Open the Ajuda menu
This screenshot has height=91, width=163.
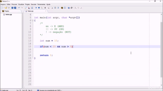point(48,4)
